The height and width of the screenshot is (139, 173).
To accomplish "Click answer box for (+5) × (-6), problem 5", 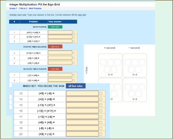I will click(x=60, y=58).
